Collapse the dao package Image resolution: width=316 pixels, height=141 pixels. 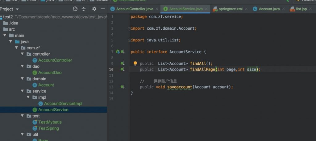pyautogui.click(x=22, y=66)
